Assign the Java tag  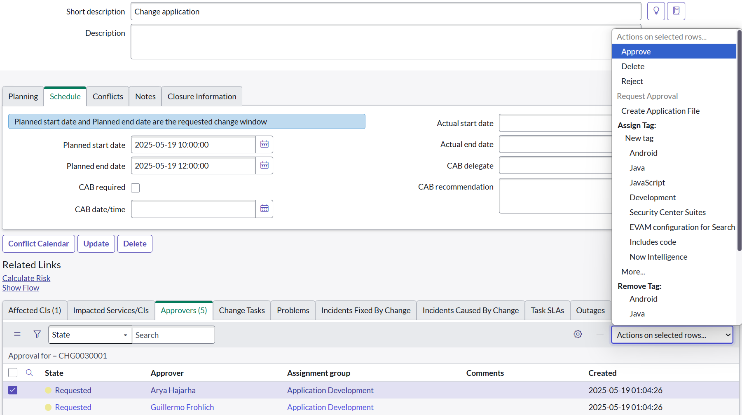click(674, 168)
